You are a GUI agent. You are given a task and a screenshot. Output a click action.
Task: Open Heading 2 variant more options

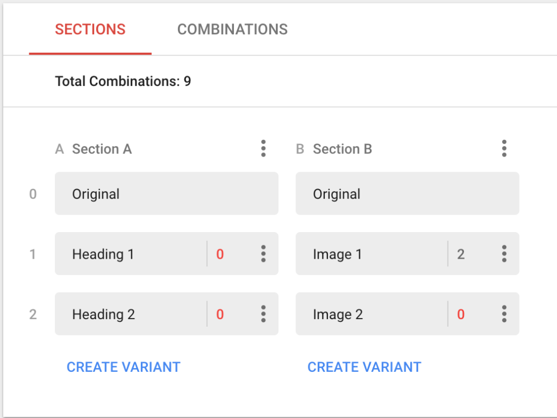pos(263,314)
